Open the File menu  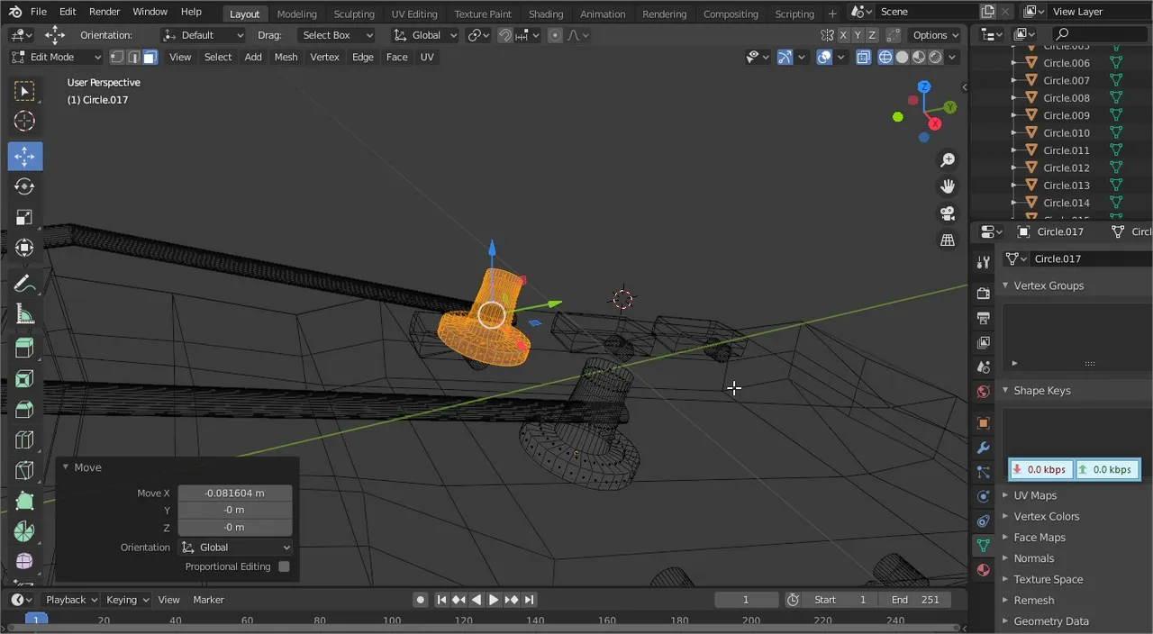(39, 12)
